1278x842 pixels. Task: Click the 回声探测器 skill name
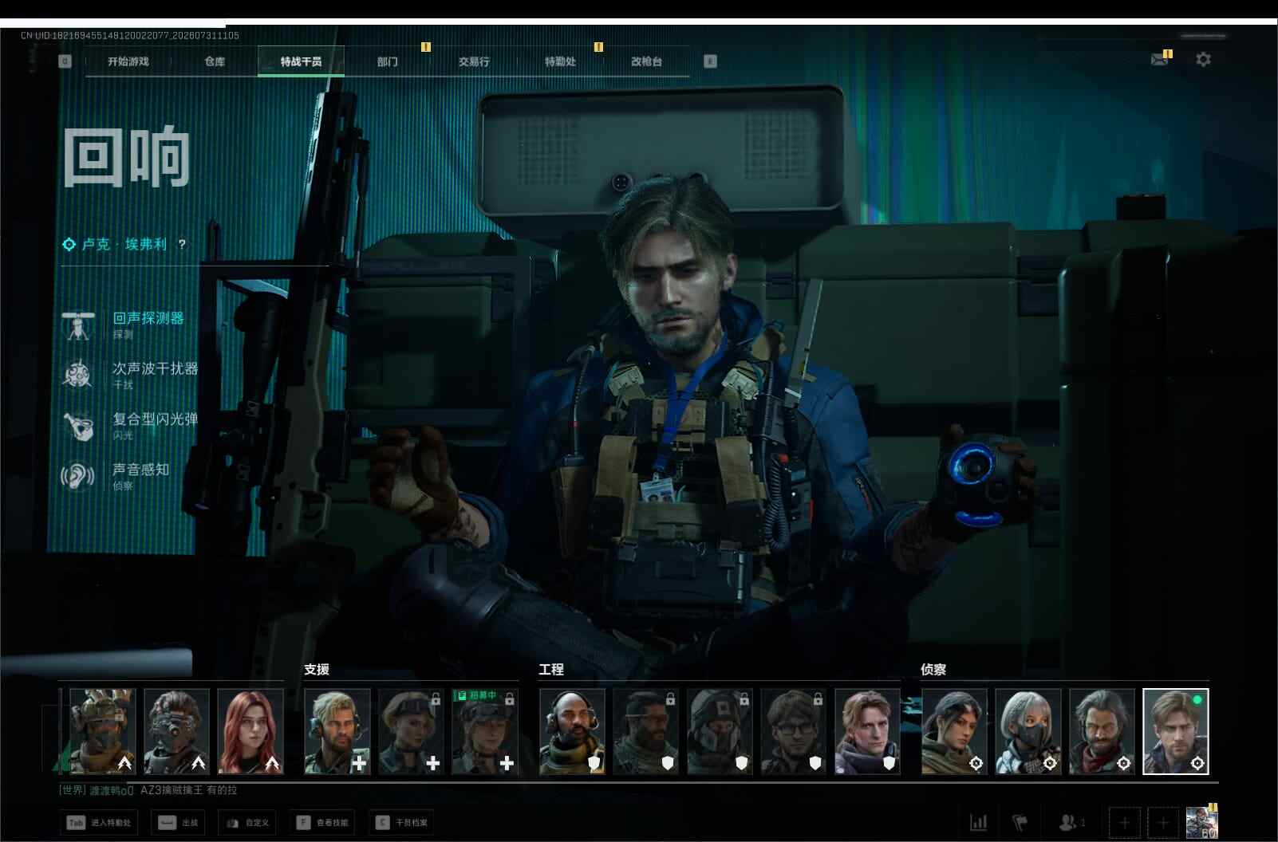[148, 317]
